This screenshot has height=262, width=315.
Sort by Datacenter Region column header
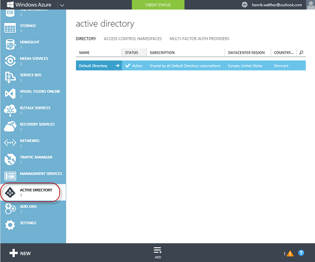pyautogui.click(x=248, y=53)
